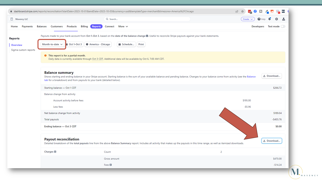322x181 pixels.
Task: Click the Total payouts value -$455.76
Action: 277,119
